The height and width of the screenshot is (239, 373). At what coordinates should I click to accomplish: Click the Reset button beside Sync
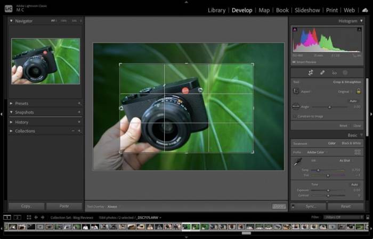(346, 207)
